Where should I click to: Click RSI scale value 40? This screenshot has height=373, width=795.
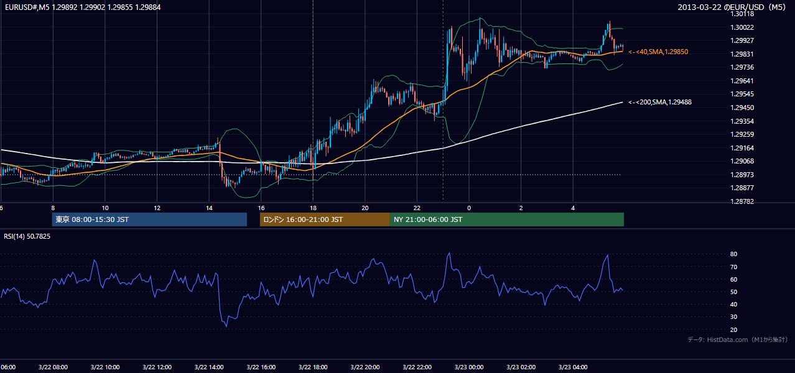coord(733,305)
